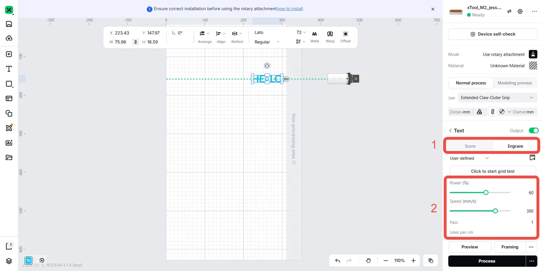The image size is (543, 271).
Task: Switch to the Modeling process tab
Action: [515, 83]
